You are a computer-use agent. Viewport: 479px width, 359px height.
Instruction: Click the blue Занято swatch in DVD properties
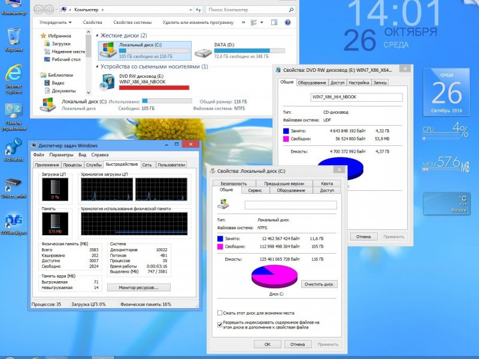[286, 131]
